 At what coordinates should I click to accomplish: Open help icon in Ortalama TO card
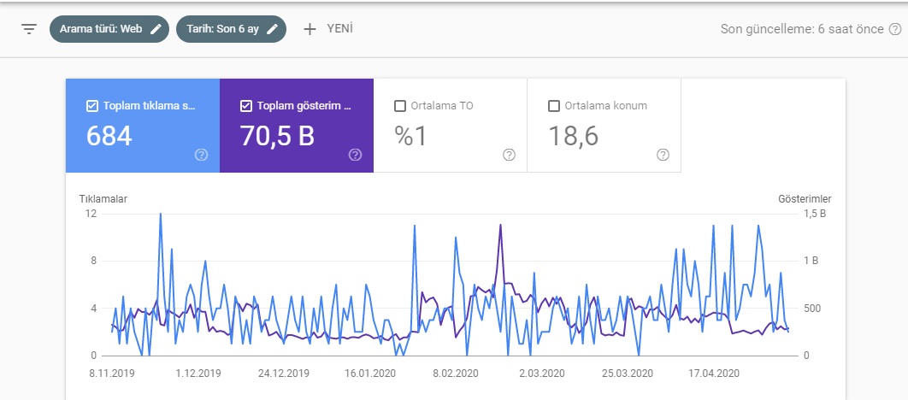509,155
